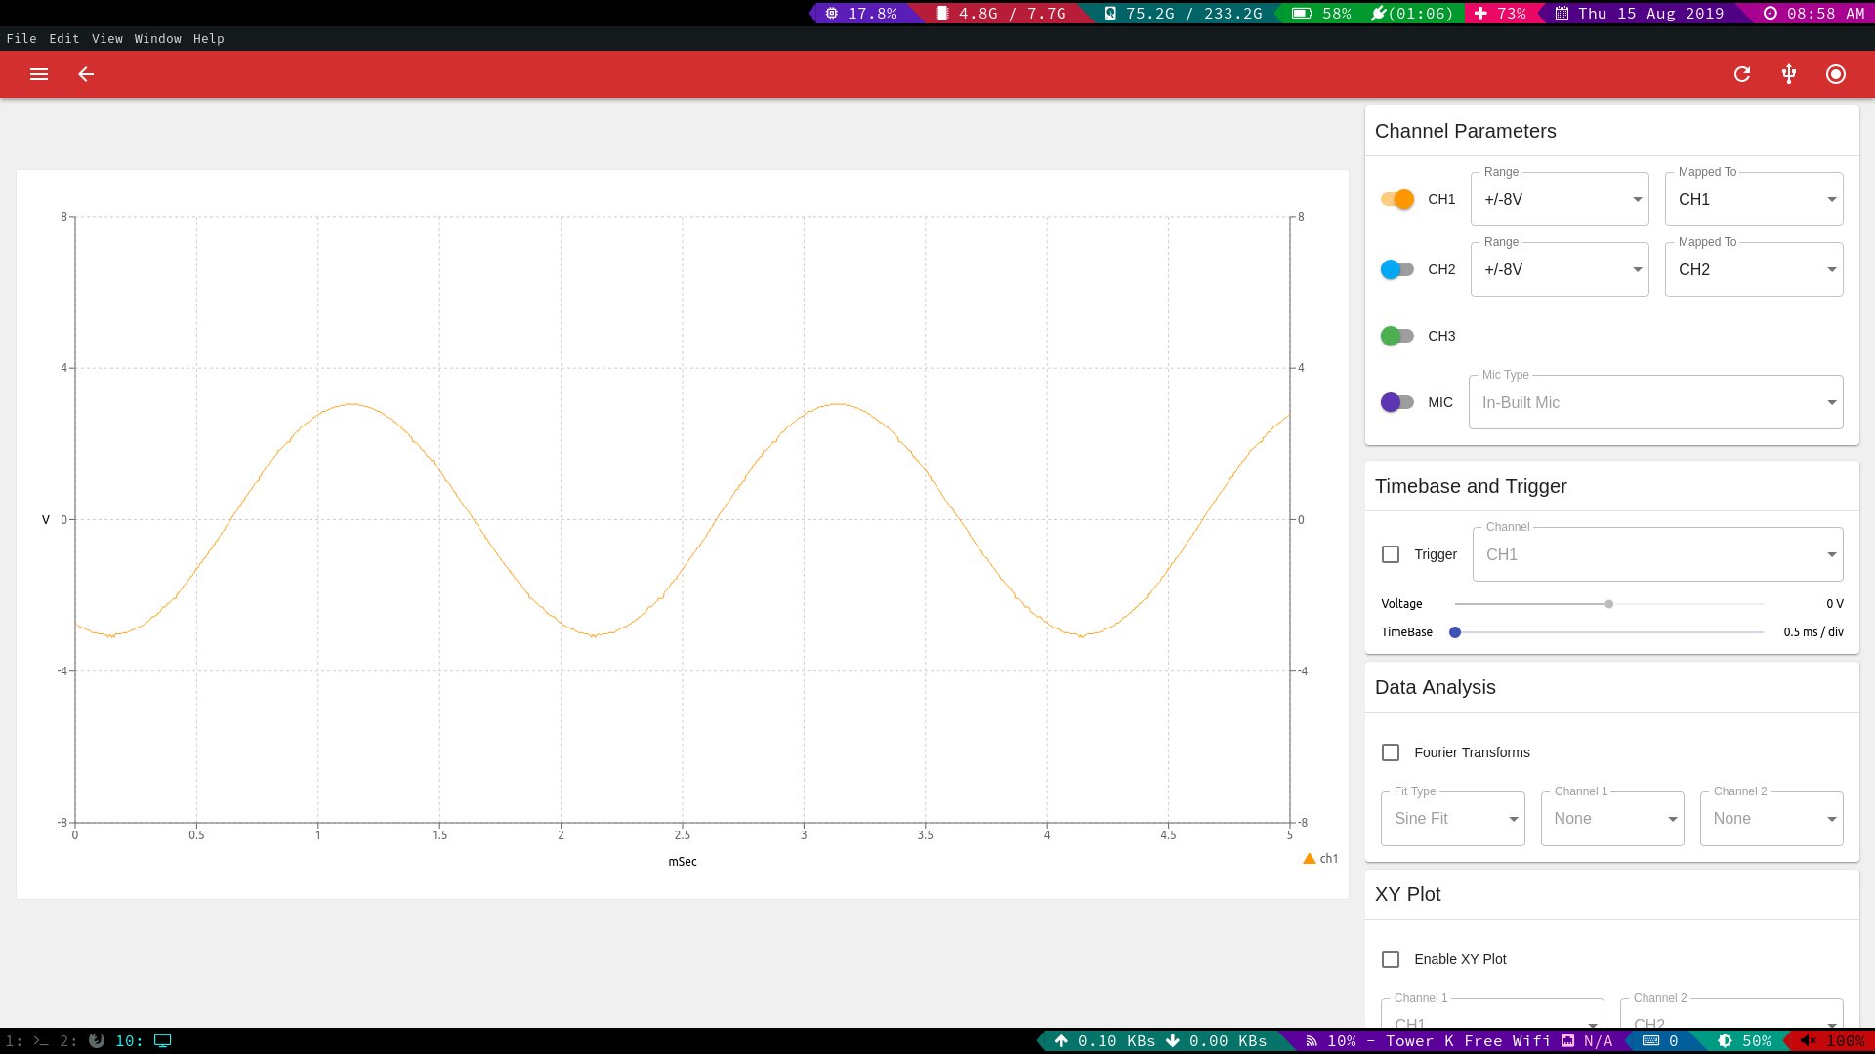
Task: Click the back arrow icon
Action: coord(86,74)
